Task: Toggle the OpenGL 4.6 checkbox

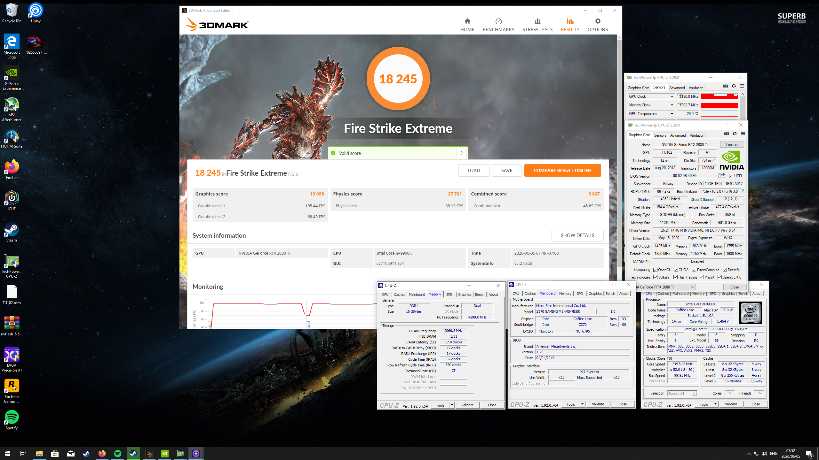Action: point(720,277)
